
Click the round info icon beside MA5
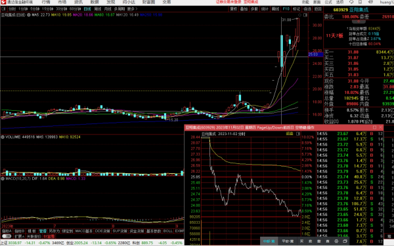pos(29,15)
